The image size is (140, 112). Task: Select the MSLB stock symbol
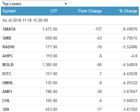(8, 65)
